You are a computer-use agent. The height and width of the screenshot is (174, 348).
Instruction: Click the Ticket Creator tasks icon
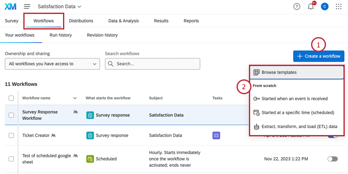217,136
